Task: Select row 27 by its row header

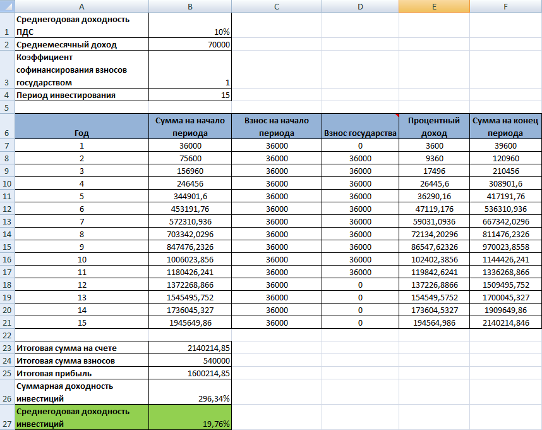Action: 7,417
